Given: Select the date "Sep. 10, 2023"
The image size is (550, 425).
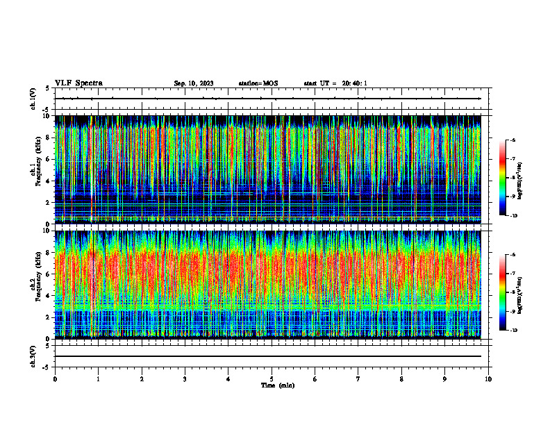Looking at the screenshot, I should 194,83.
